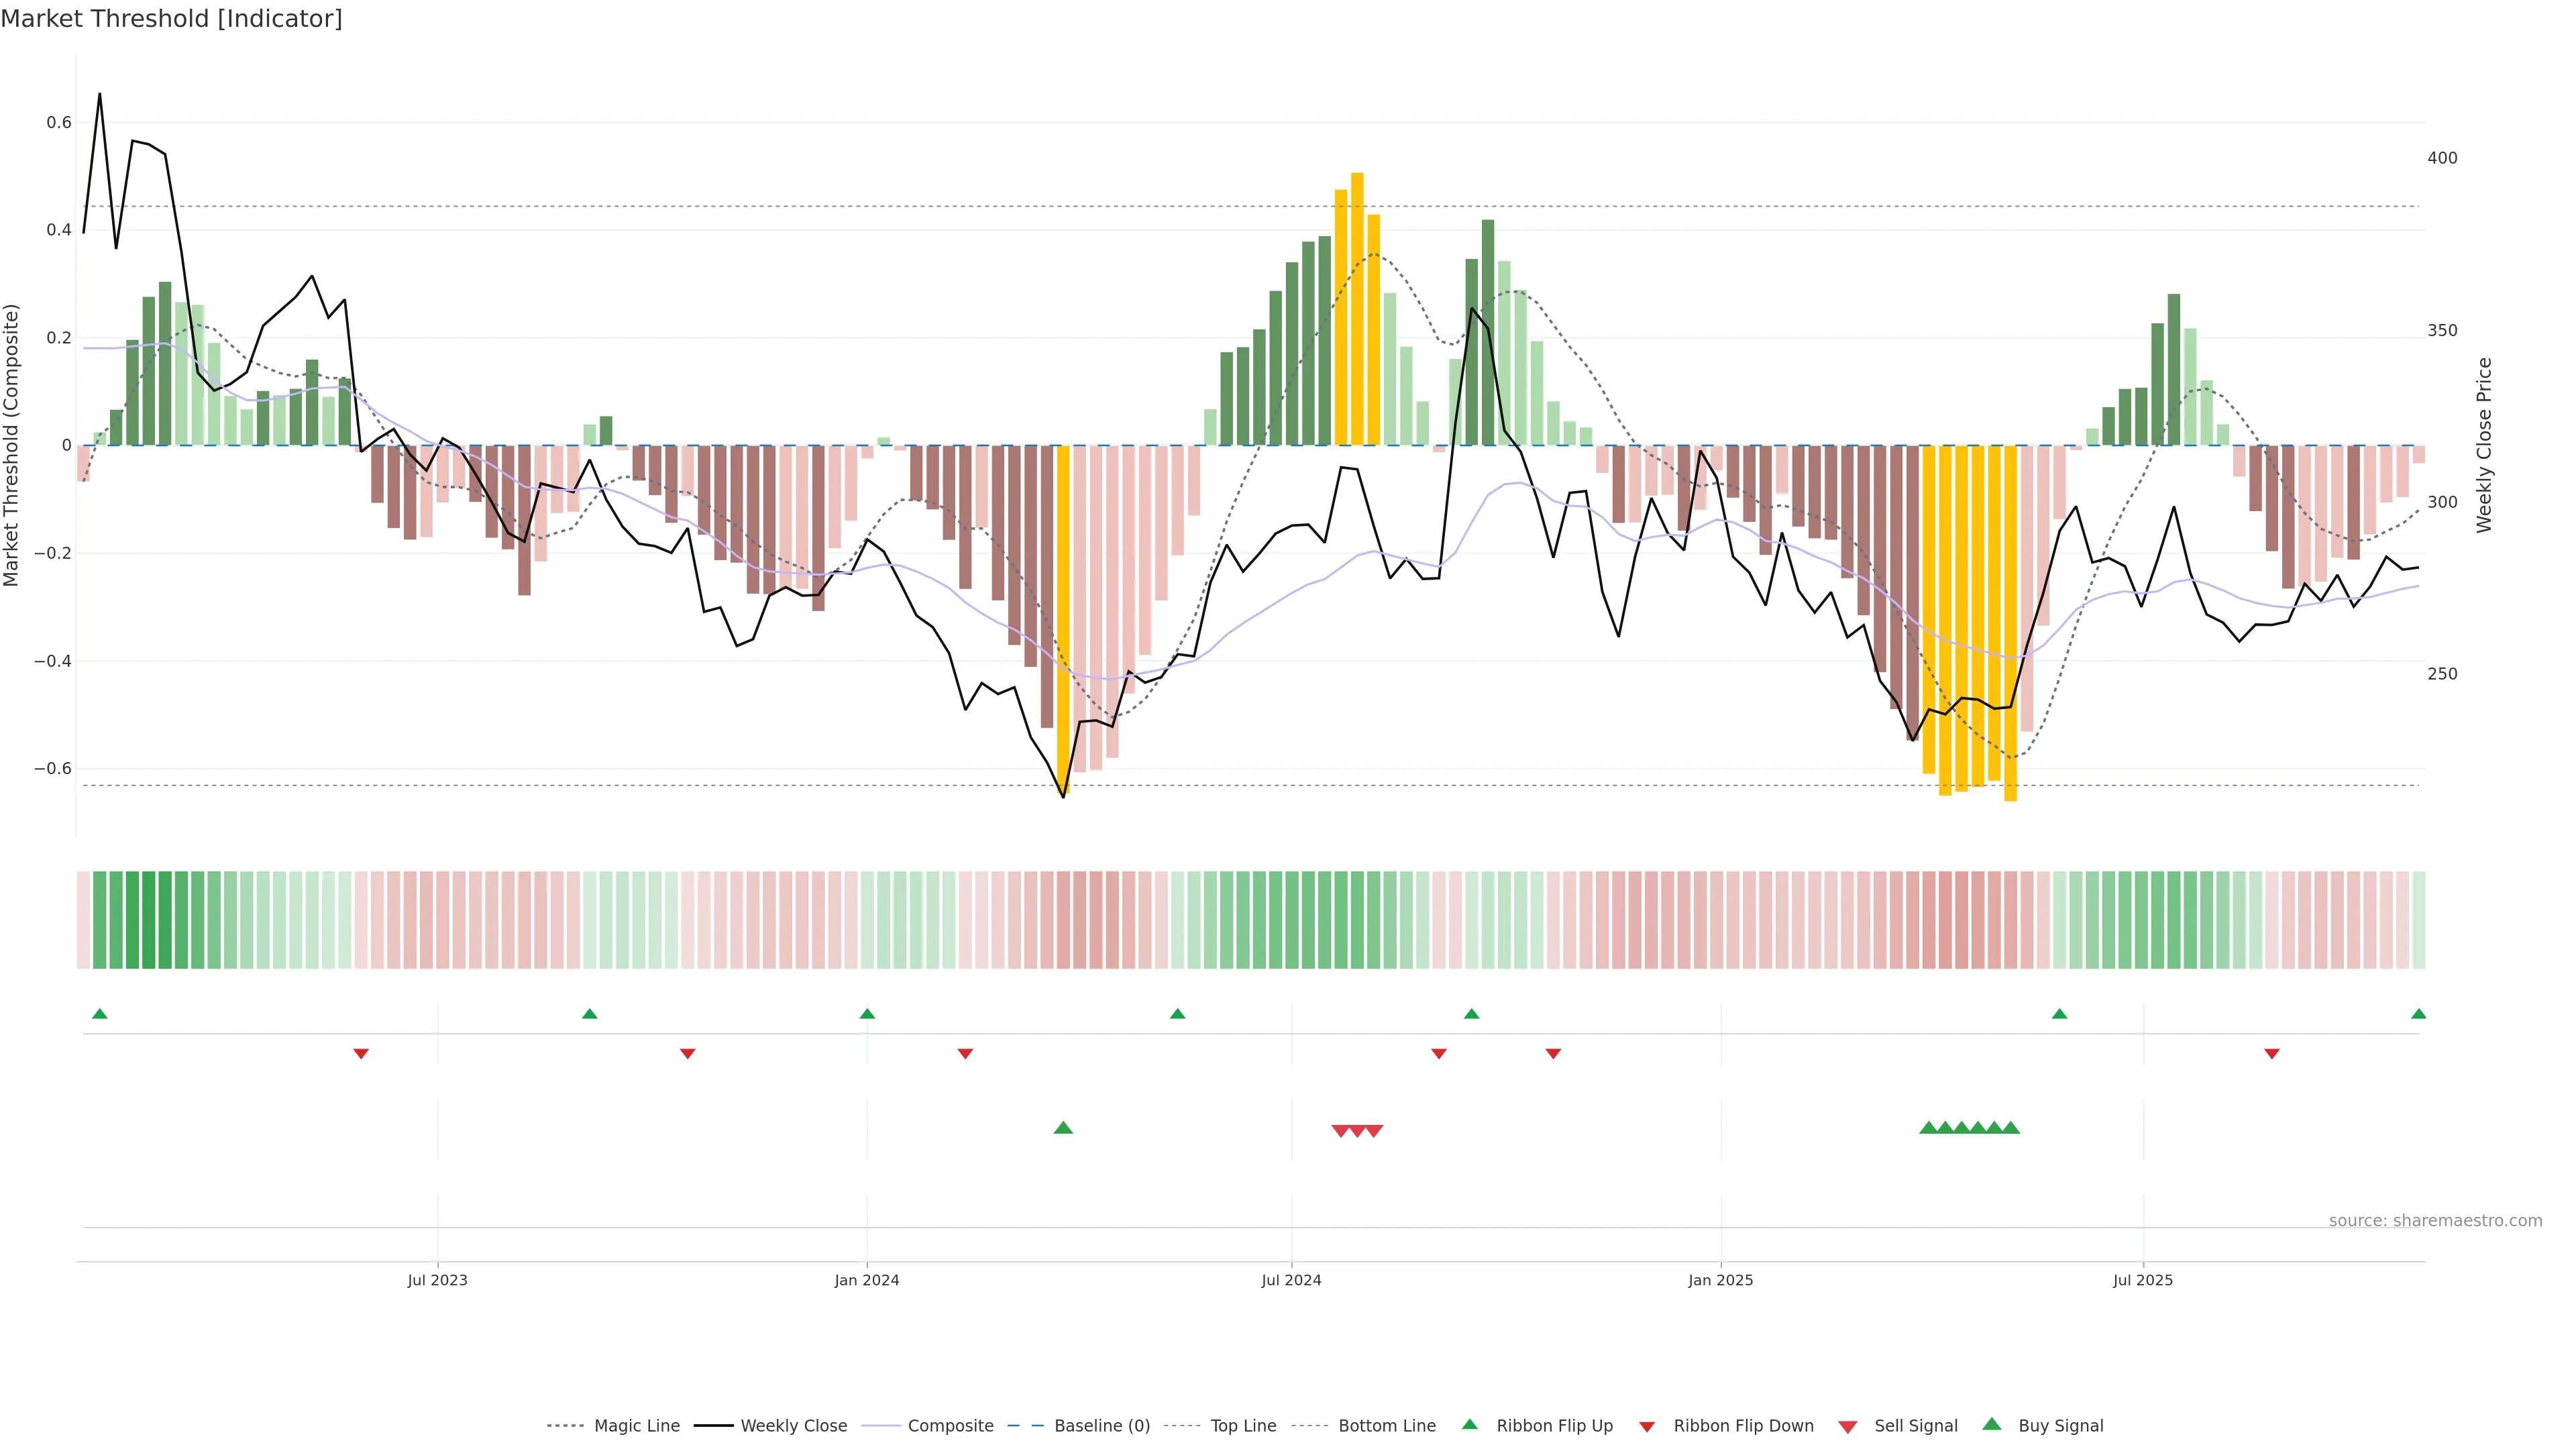This screenshot has width=2576, height=1449.
Task: Click the Ribbon Flip Up legend triangle icon
Action: [x=1469, y=1424]
